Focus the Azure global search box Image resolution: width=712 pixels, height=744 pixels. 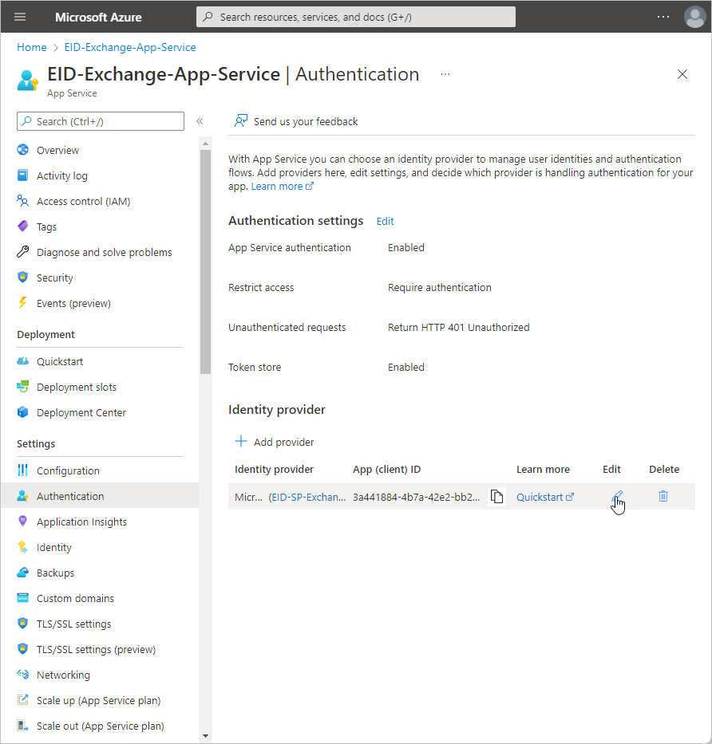(356, 17)
